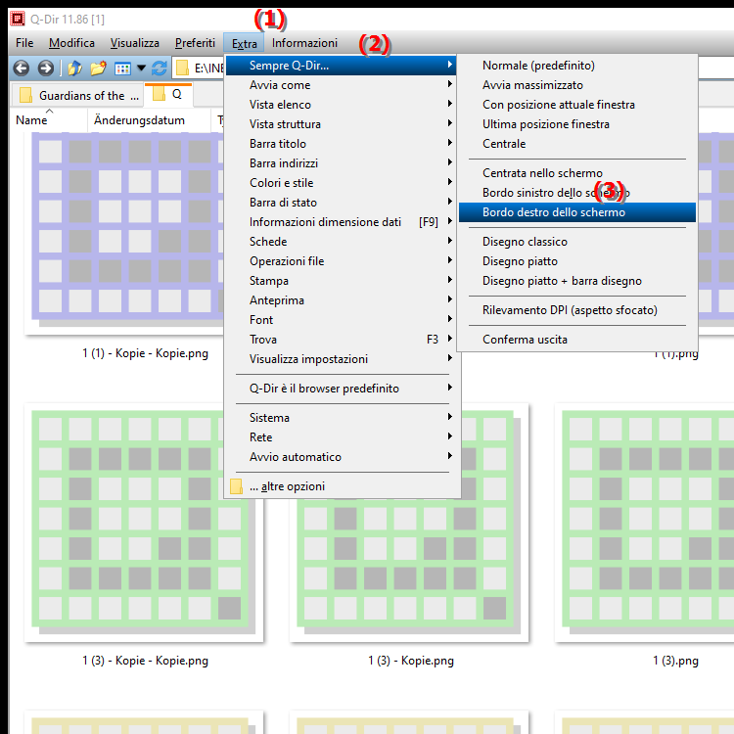Click the folder up navigation icon

coord(74,69)
